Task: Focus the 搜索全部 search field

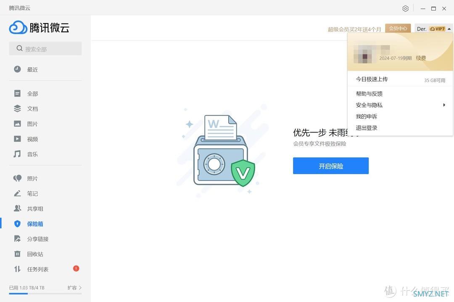Action: pos(45,48)
